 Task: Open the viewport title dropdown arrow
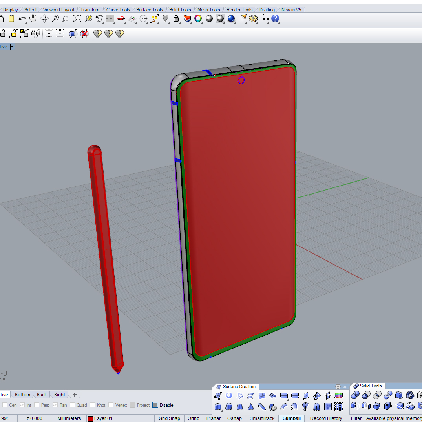click(x=12, y=47)
